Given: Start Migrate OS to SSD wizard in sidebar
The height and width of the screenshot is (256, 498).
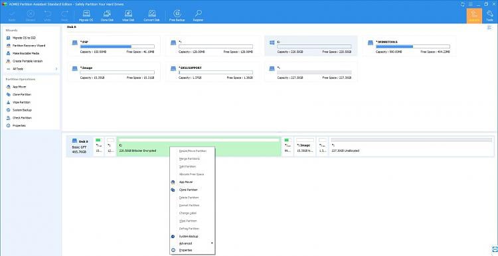Looking at the screenshot, I should tap(24, 38).
